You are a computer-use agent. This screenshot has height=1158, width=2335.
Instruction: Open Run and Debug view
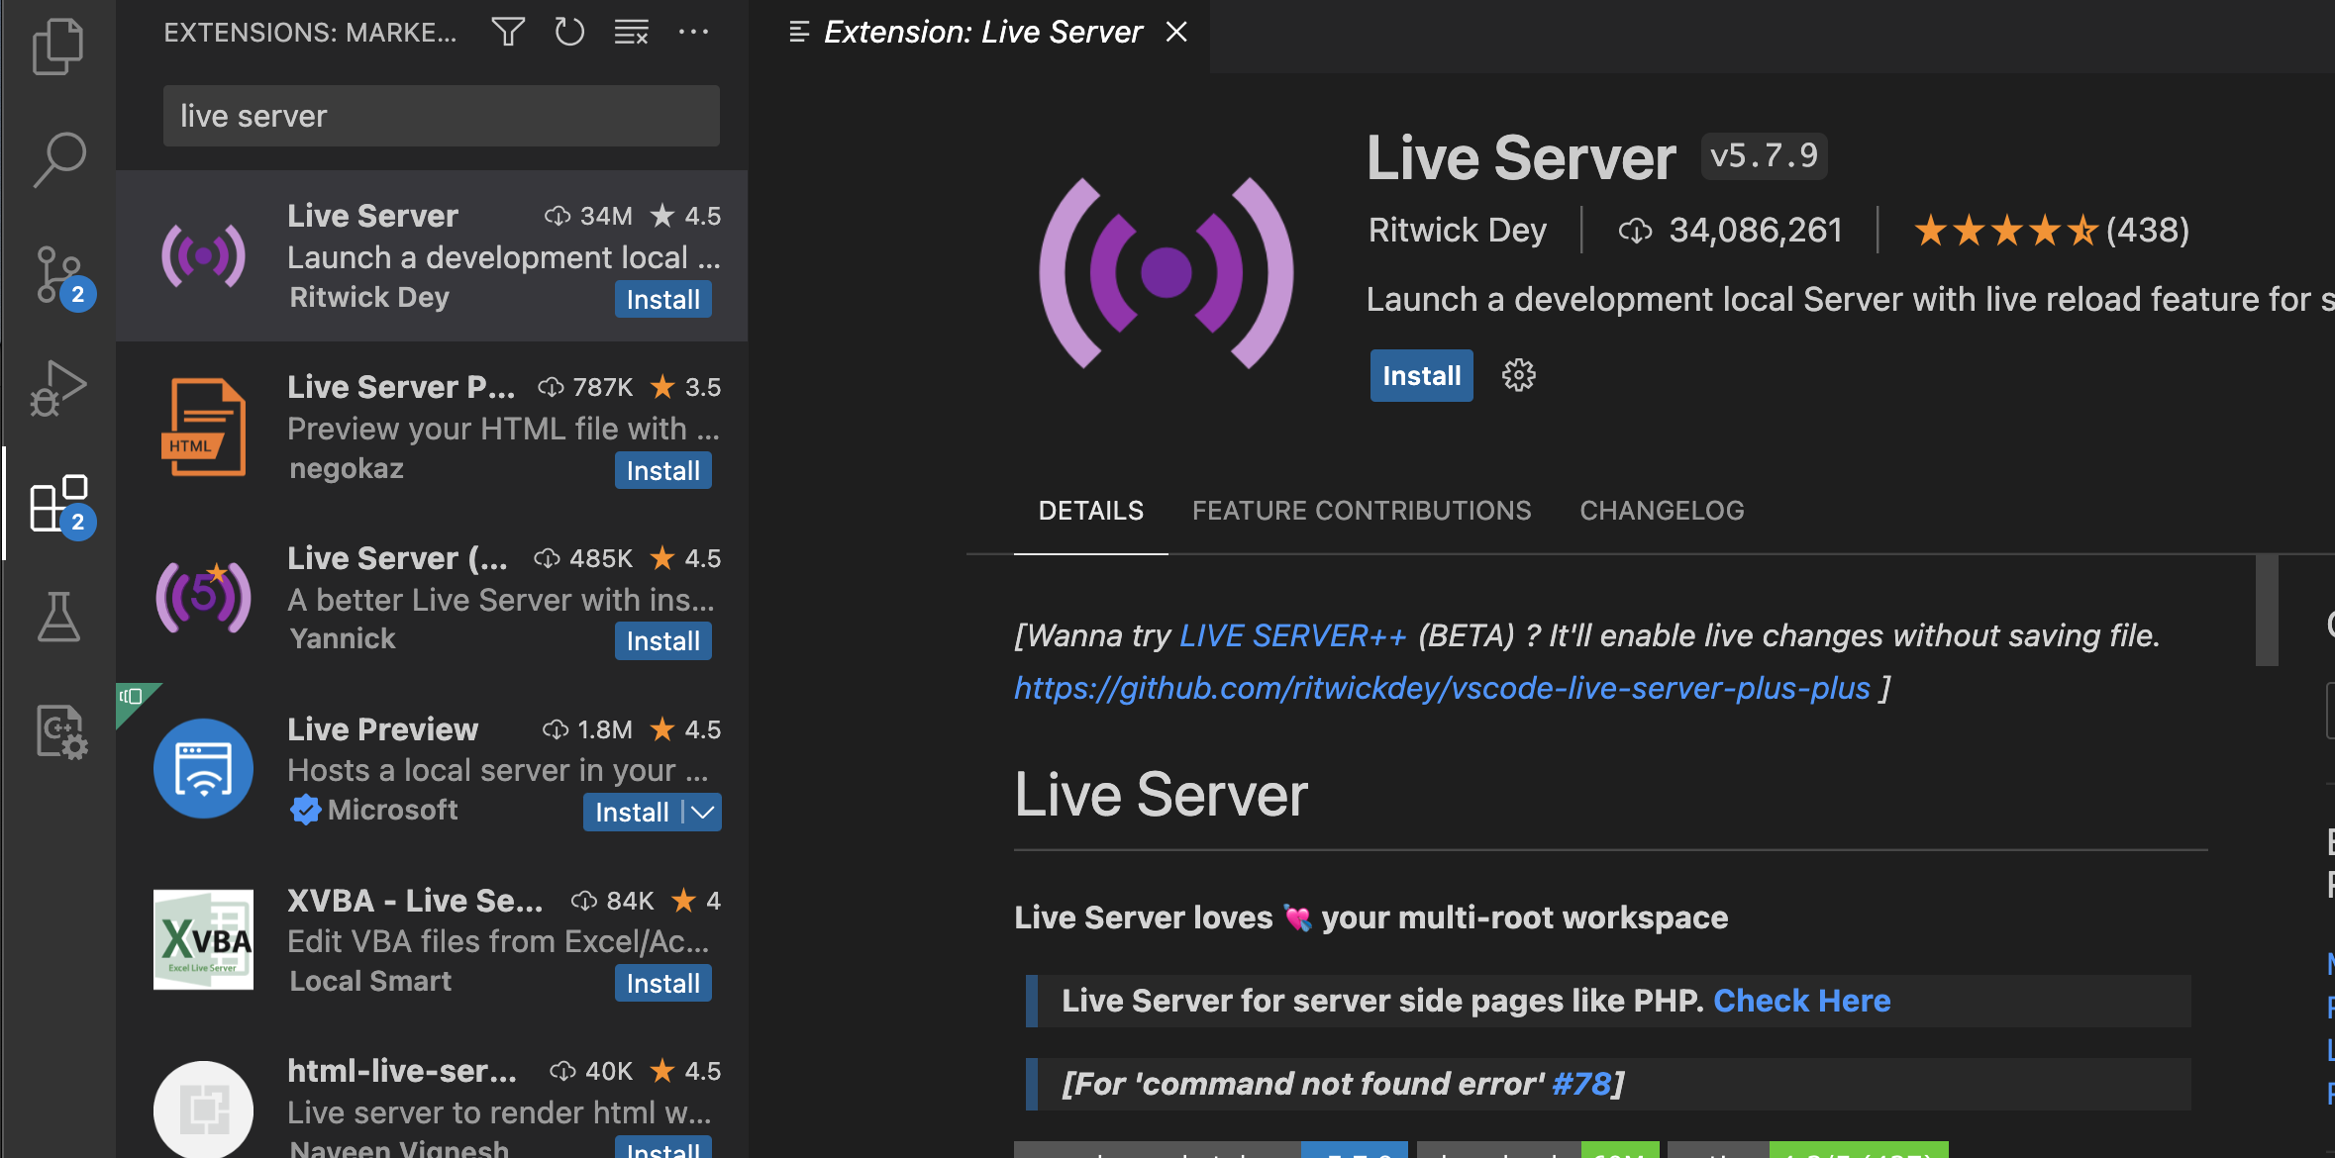pos(57,388)
